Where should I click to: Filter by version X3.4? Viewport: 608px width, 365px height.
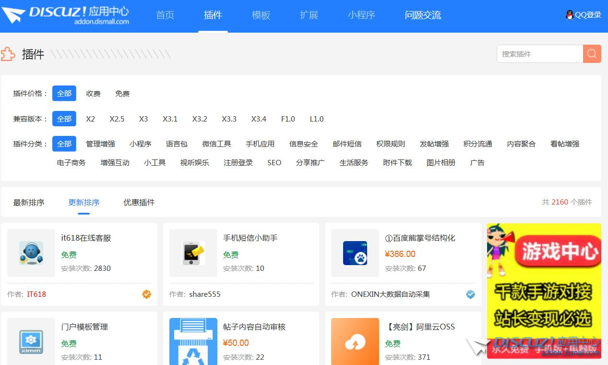point(259,119)
